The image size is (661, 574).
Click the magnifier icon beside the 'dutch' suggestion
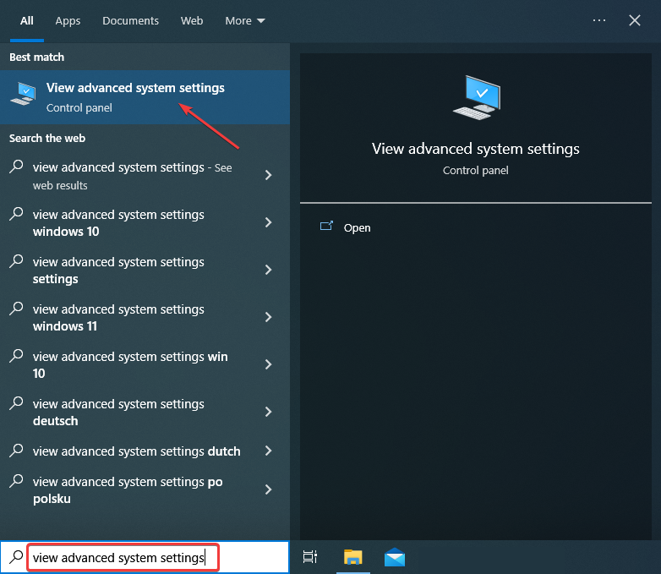click(16, 450)
